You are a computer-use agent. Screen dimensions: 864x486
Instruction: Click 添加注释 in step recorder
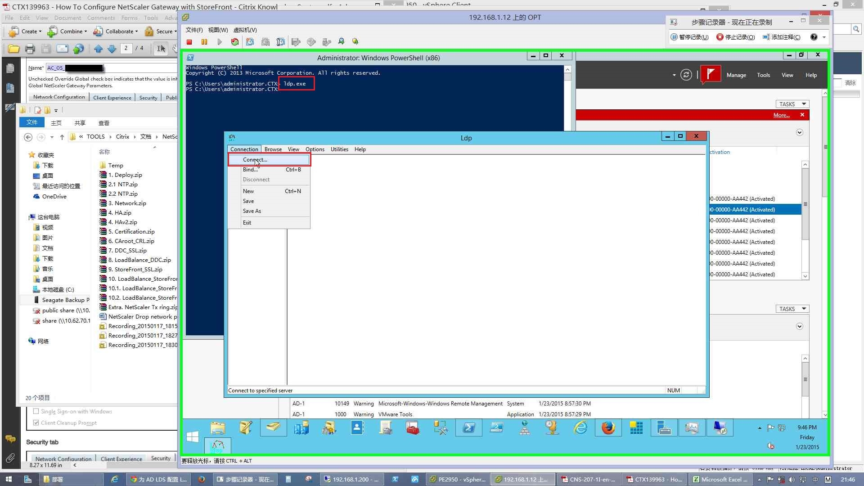pos(781,37)
